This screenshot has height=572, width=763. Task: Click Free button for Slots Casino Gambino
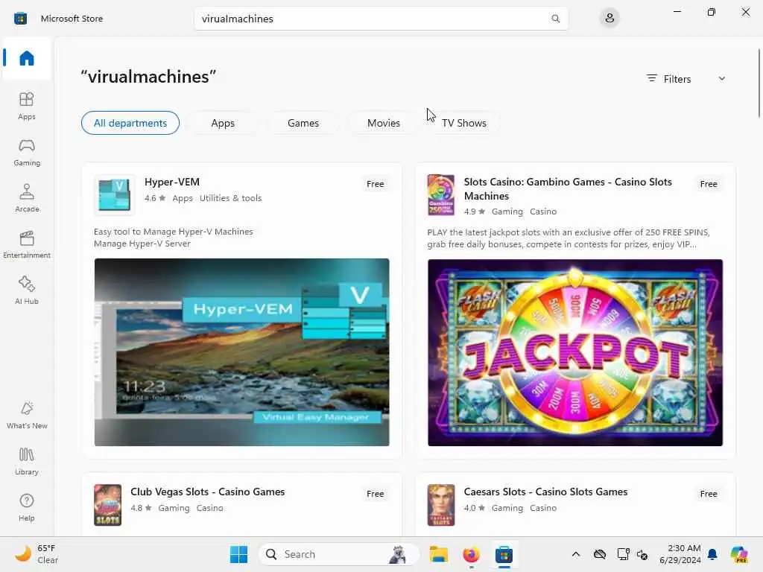pos(709,184)
